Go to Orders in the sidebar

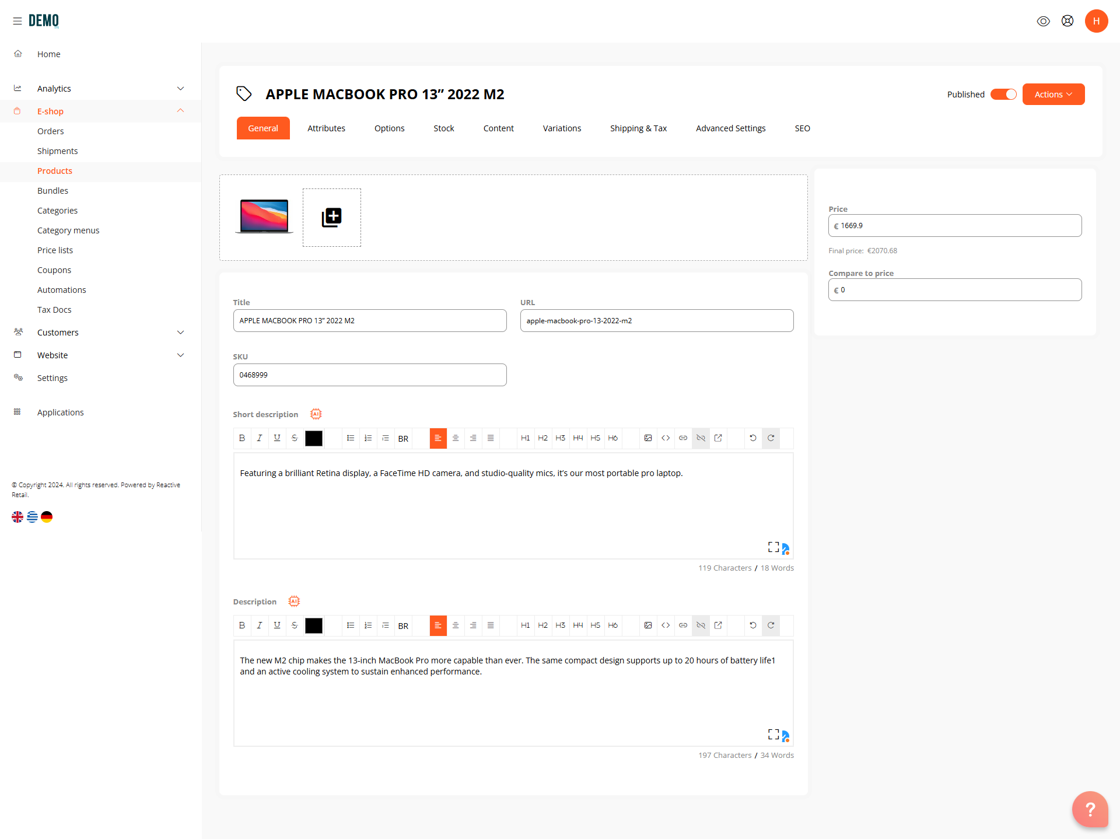50,131
